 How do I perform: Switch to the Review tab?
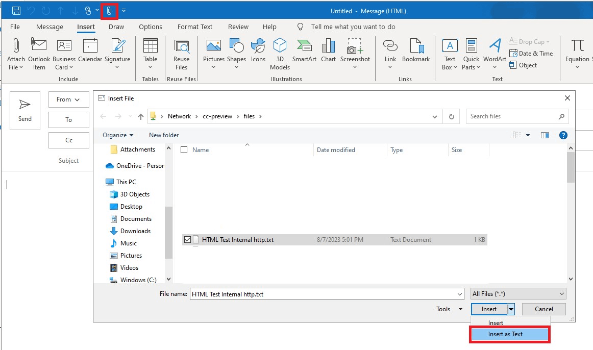(238, 27)
